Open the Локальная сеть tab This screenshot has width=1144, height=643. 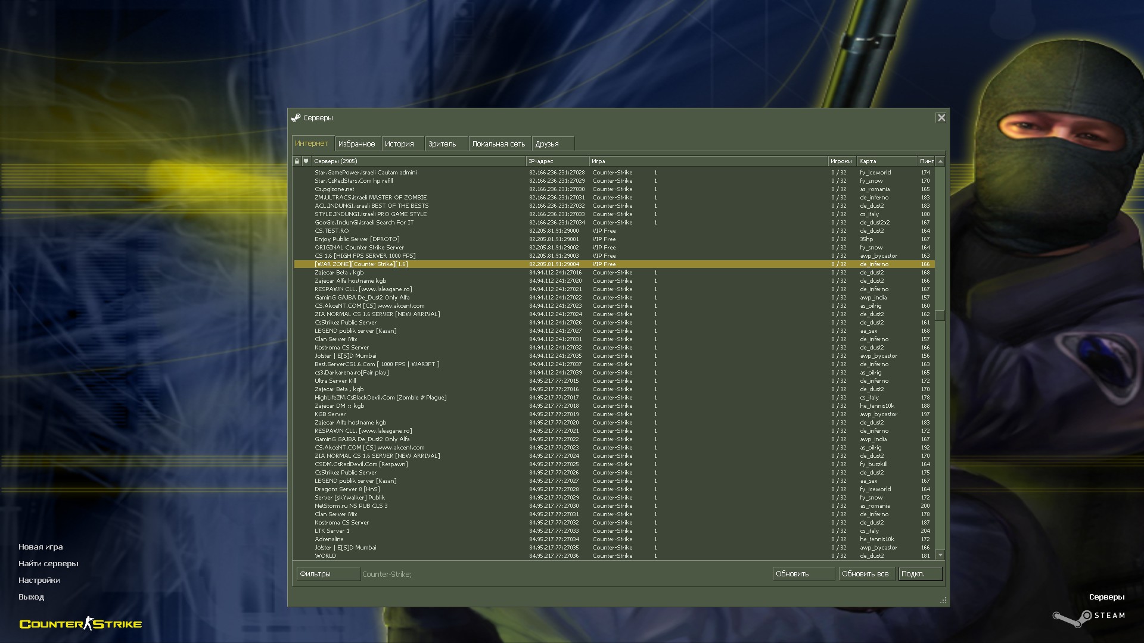(x=498, y=144)
